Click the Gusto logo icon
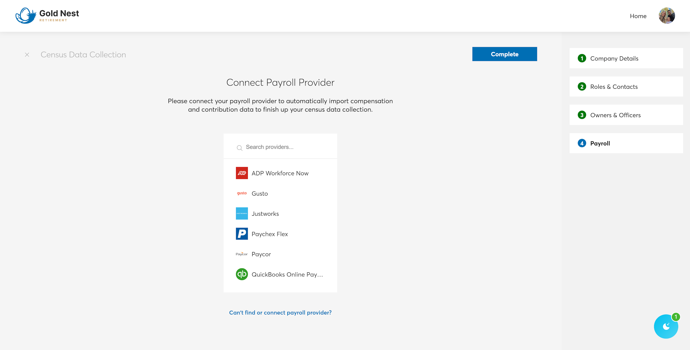This screenshot has width=690, height=350. tap(242, 193)
